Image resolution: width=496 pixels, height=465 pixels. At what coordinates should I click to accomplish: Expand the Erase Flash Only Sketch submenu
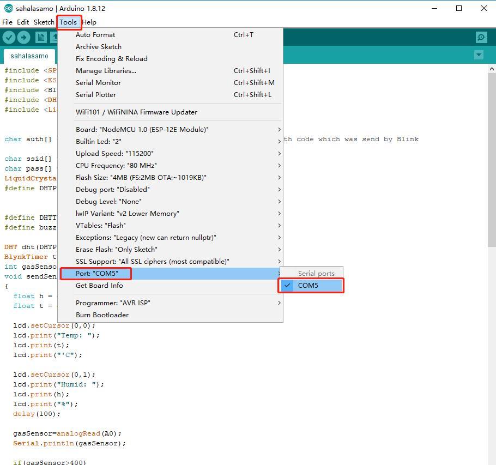pos(170,250)
